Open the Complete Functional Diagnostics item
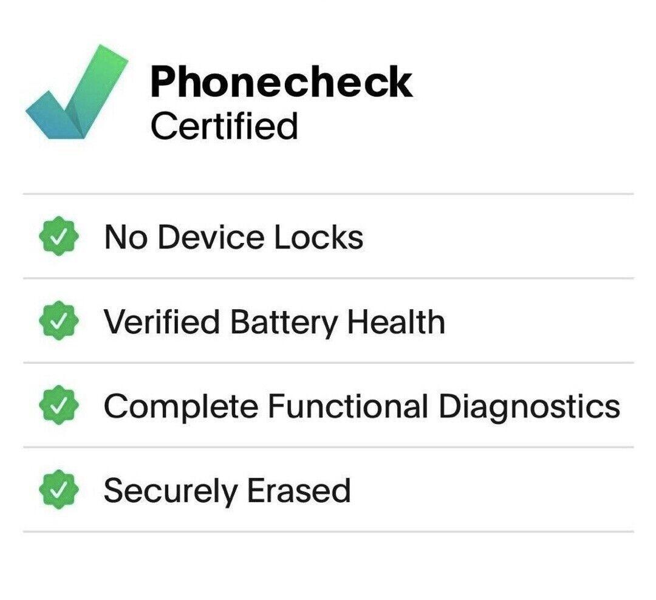 pos(361,406)
